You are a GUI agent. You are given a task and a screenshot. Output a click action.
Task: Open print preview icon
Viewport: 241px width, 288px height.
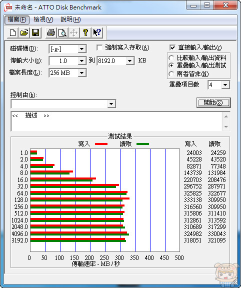click(62, 33)
